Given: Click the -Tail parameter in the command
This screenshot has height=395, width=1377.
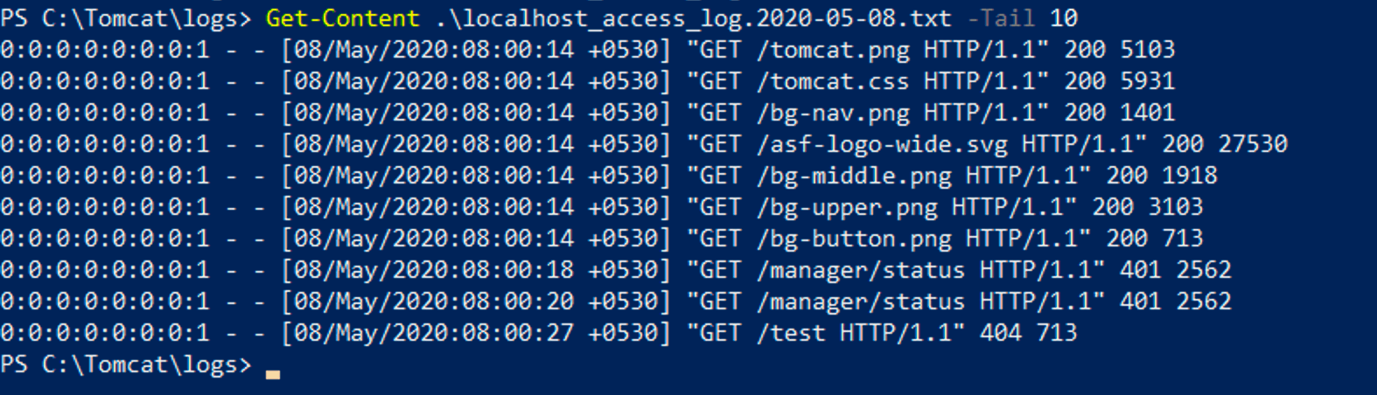Looking at the screenshot, I should (1001, 18).
